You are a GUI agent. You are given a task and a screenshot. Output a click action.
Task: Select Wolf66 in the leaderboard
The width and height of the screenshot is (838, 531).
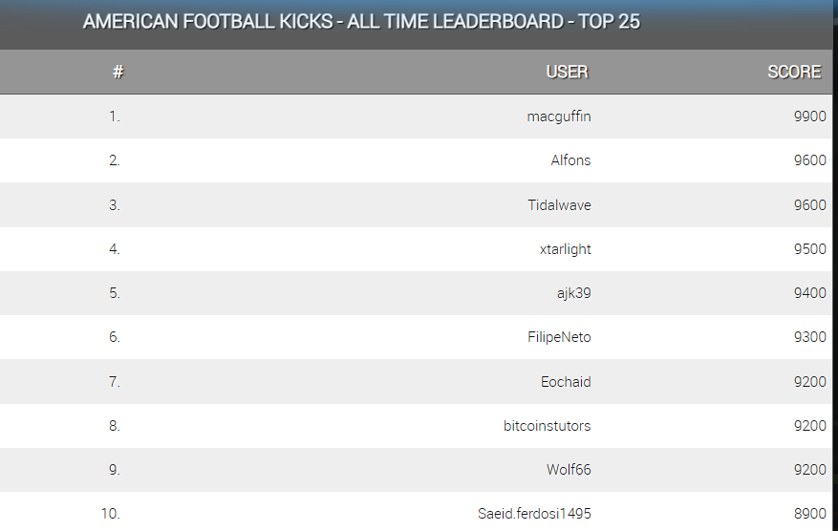(569, 470)
